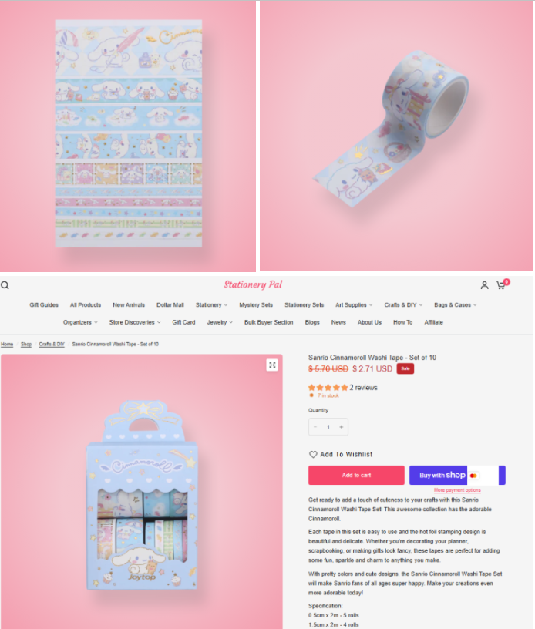The width and height of the screenshot is (535, 629).
Task: Open the New Arrivals menu item
Action: (x=129, y=305)
